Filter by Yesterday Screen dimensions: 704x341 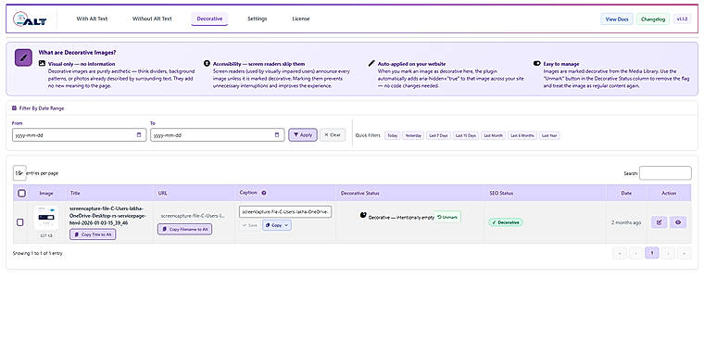413,135
